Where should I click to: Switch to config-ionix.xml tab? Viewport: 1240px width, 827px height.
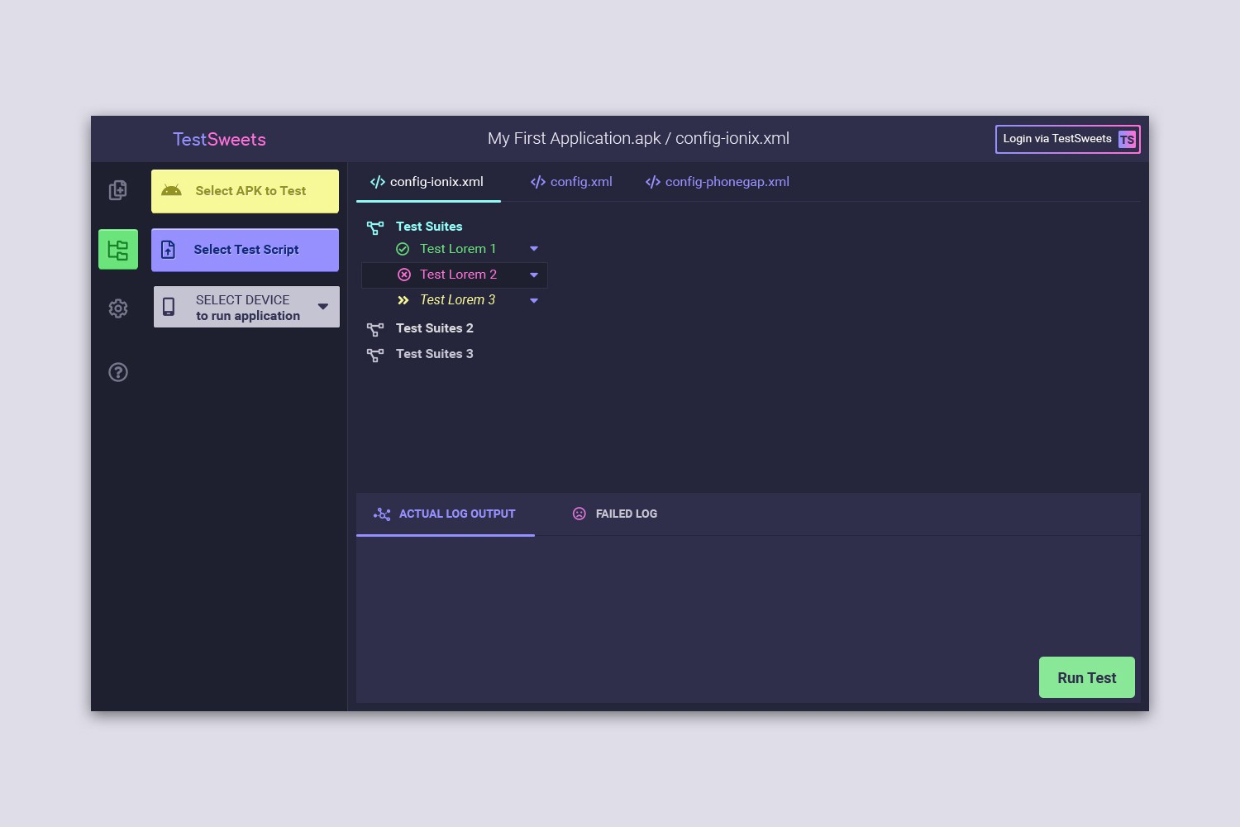[428, 182]
